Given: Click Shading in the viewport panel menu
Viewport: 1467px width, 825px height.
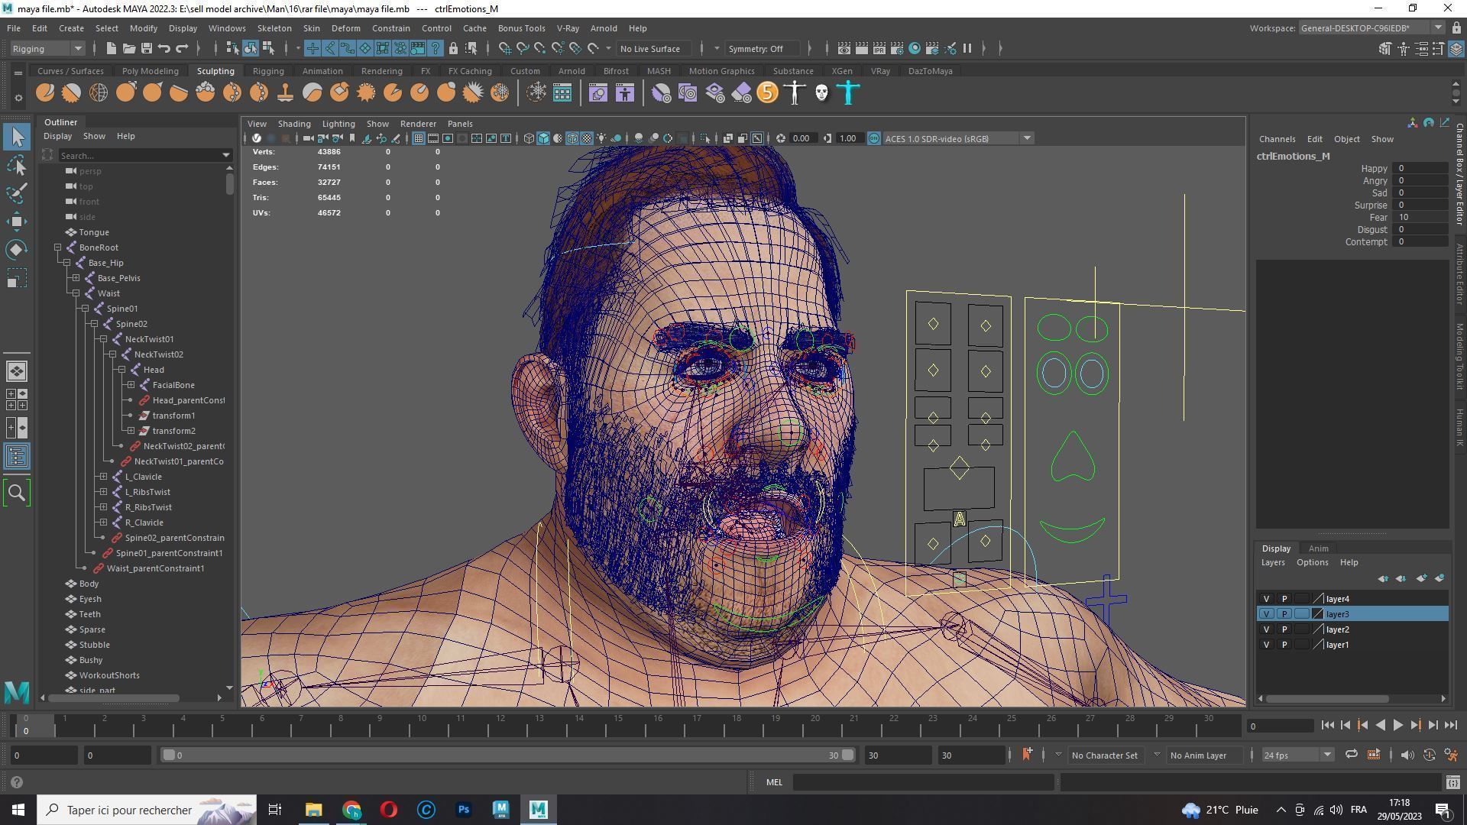Looking at the screenshot, I should (293, 123).
